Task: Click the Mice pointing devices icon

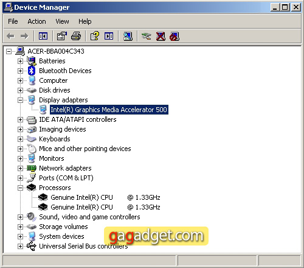Action: click(32, 149)
